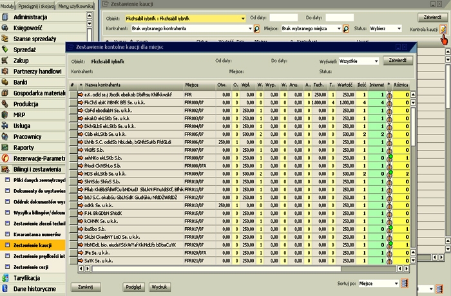Viewport: 451px width, 296px height.
Task: Open the Raporty module icon
Action: point(5,147)
